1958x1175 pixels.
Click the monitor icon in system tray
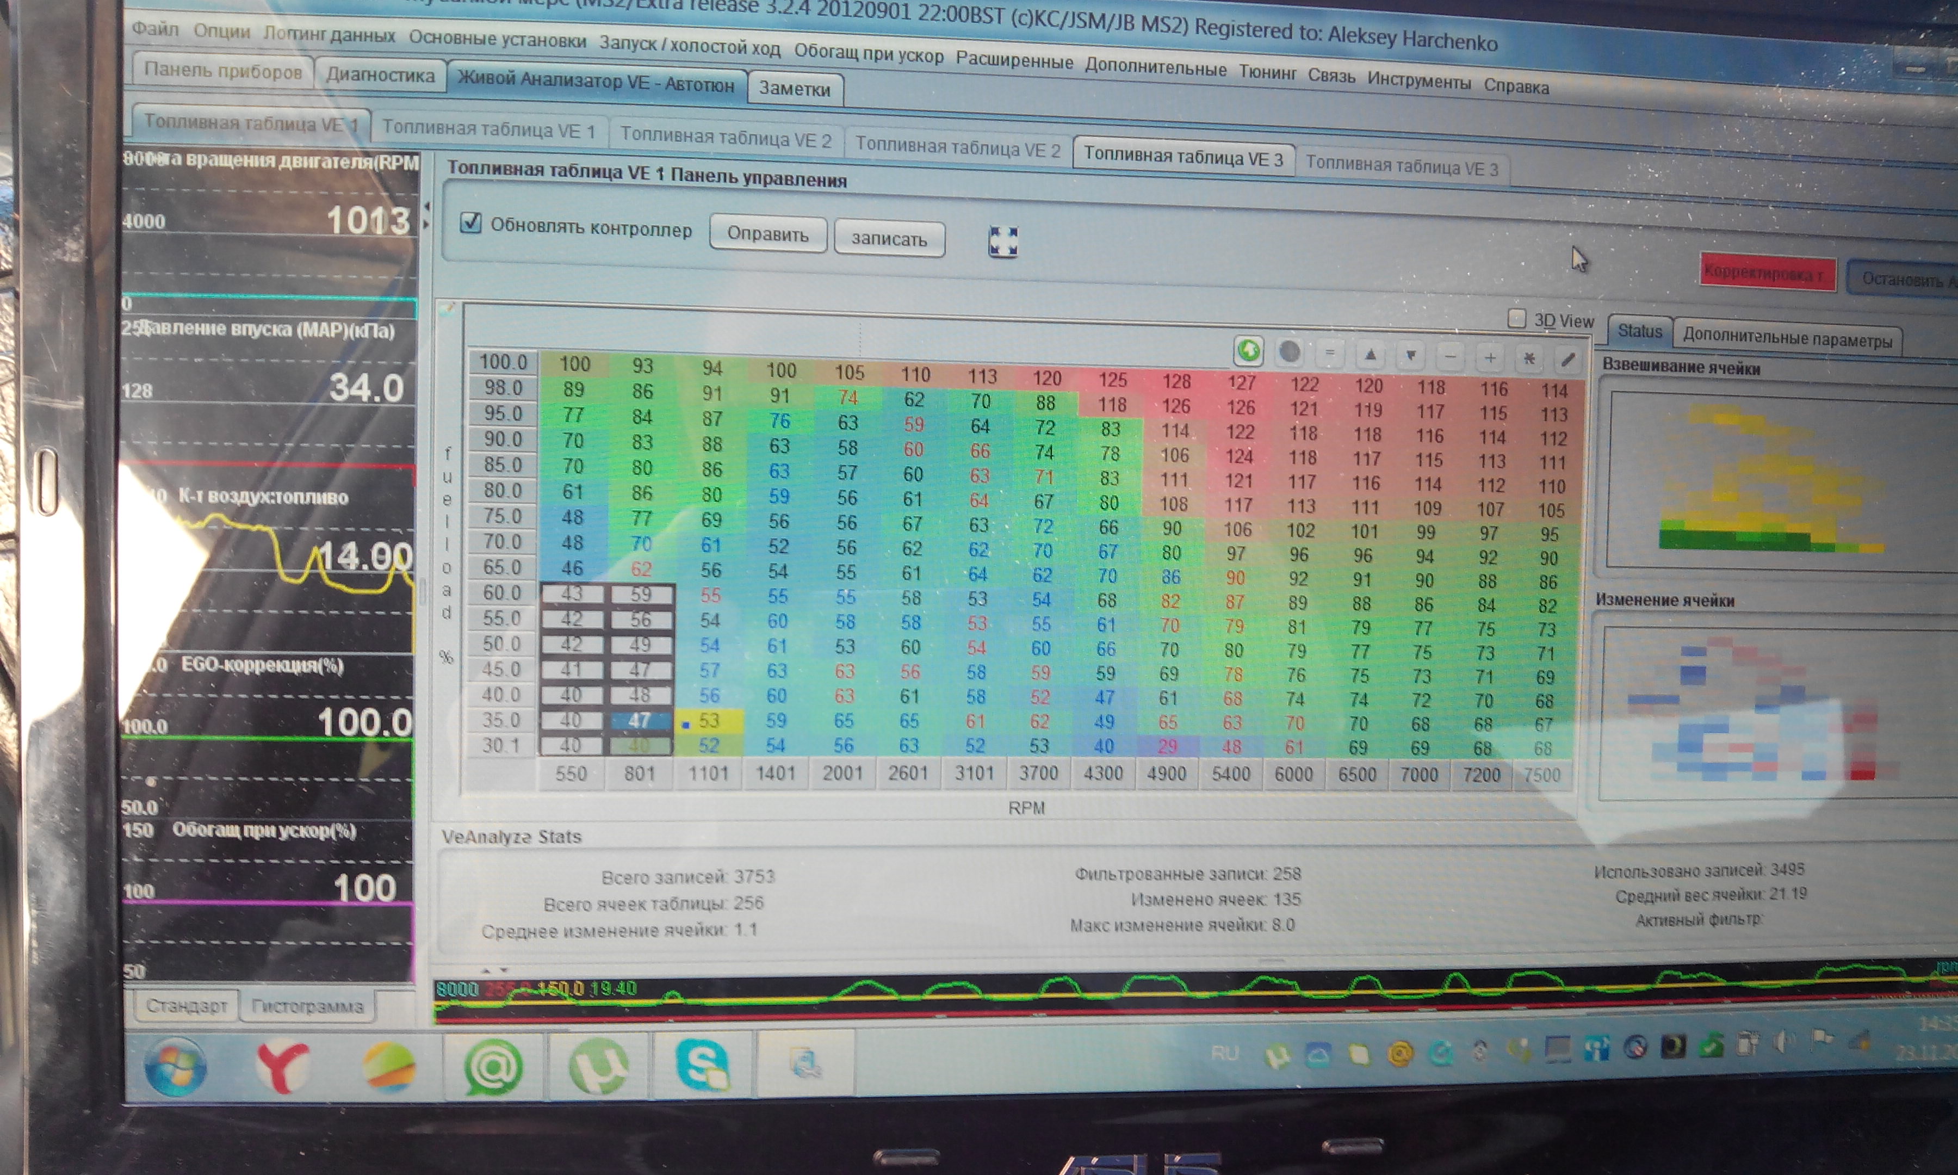pos(1558,1049)
